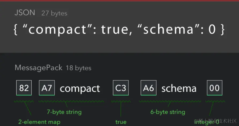Click the 18 bytes size label
239x126 pixels.
click(79, 68)
